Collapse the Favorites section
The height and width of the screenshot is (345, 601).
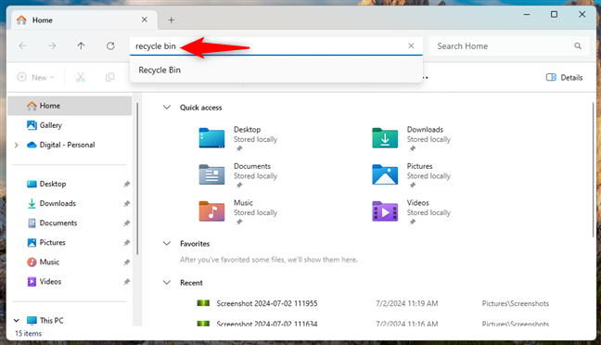(x=167, y=243)
